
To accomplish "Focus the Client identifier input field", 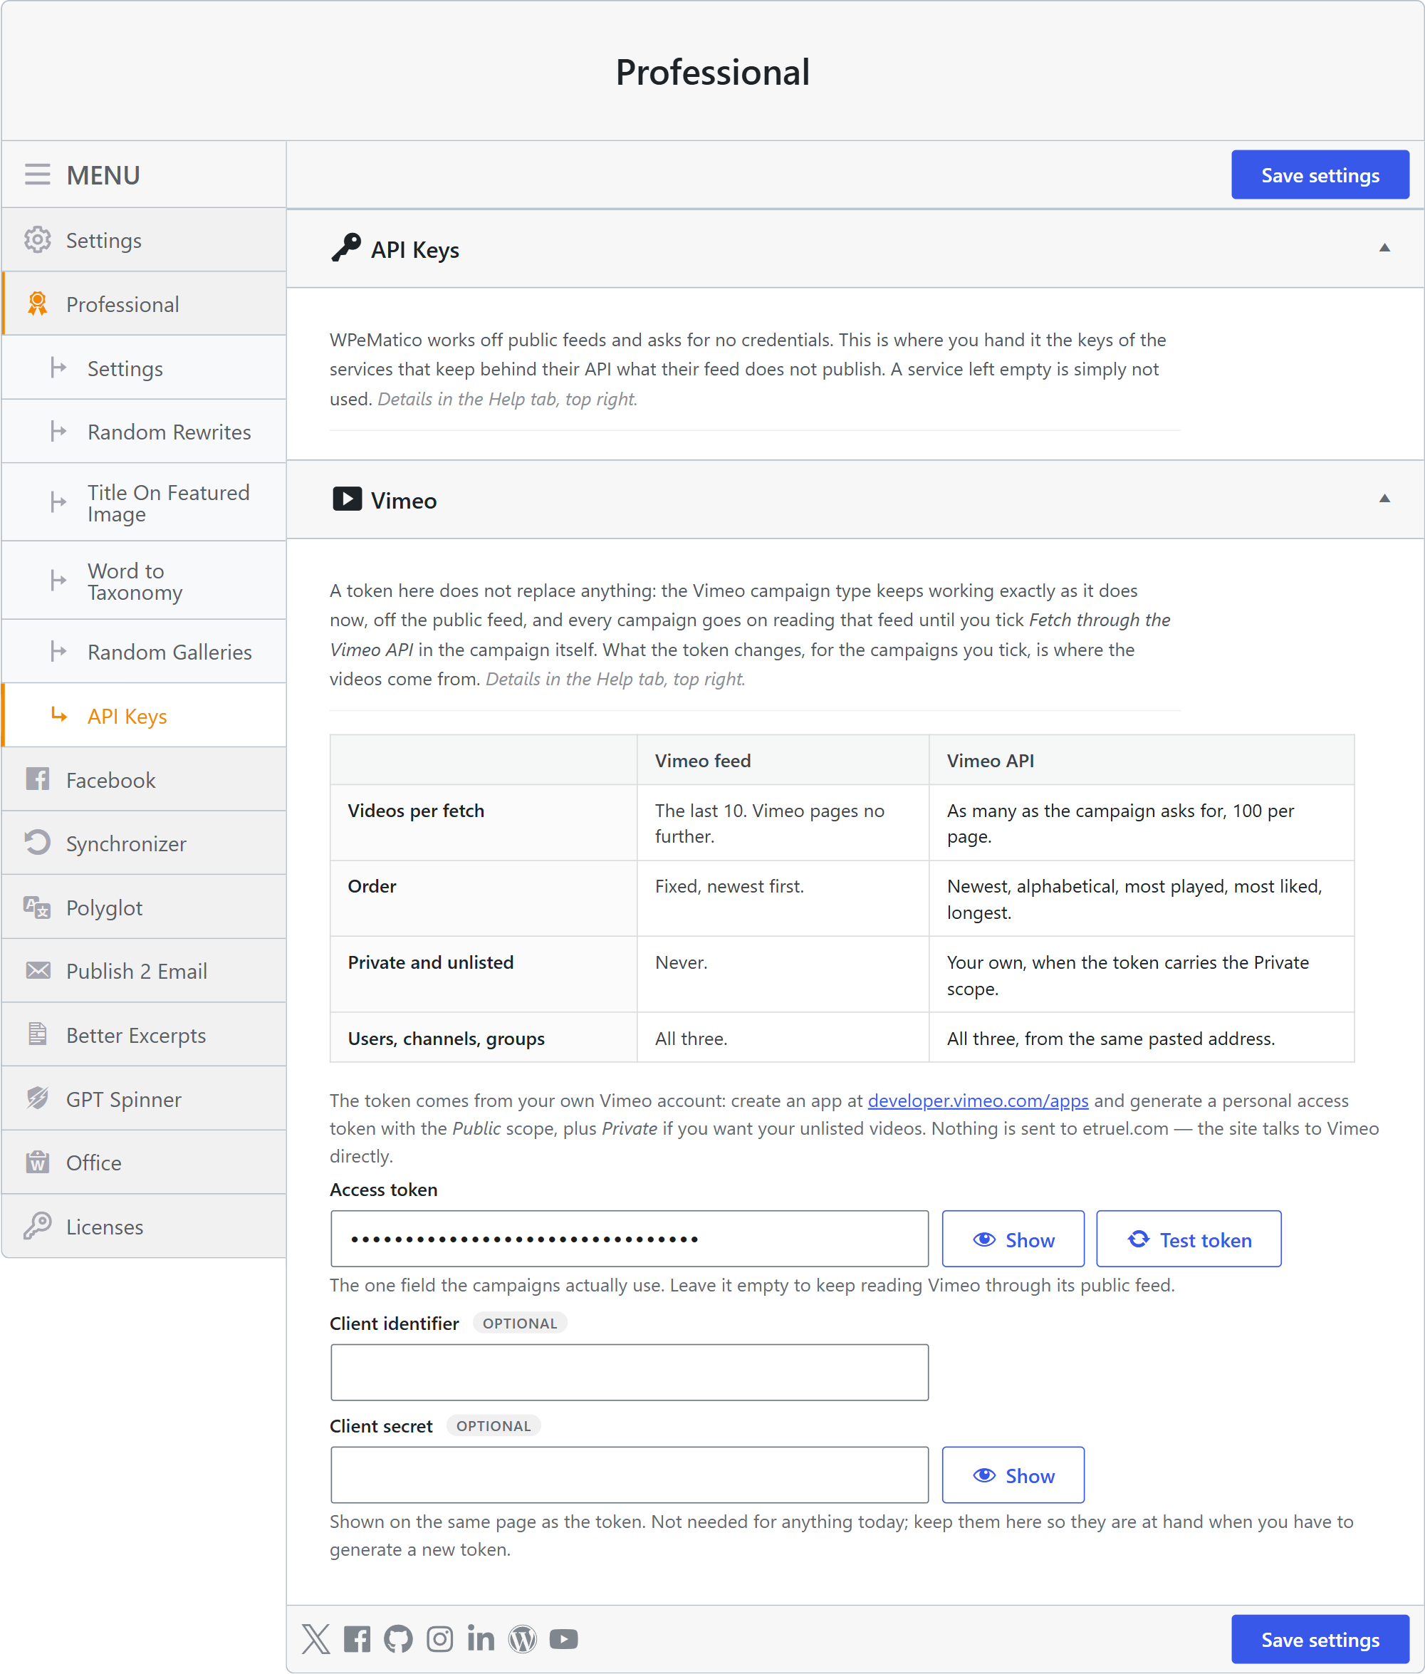I will click(x=630, y=1372).
